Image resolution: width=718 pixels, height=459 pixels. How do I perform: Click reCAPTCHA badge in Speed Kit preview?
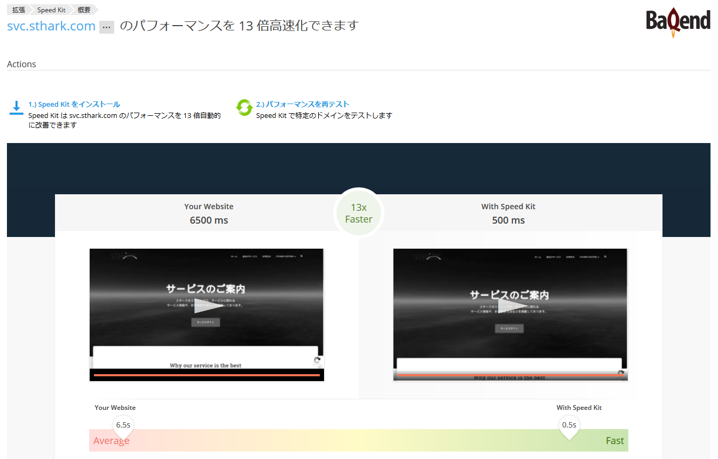(621, 374)
